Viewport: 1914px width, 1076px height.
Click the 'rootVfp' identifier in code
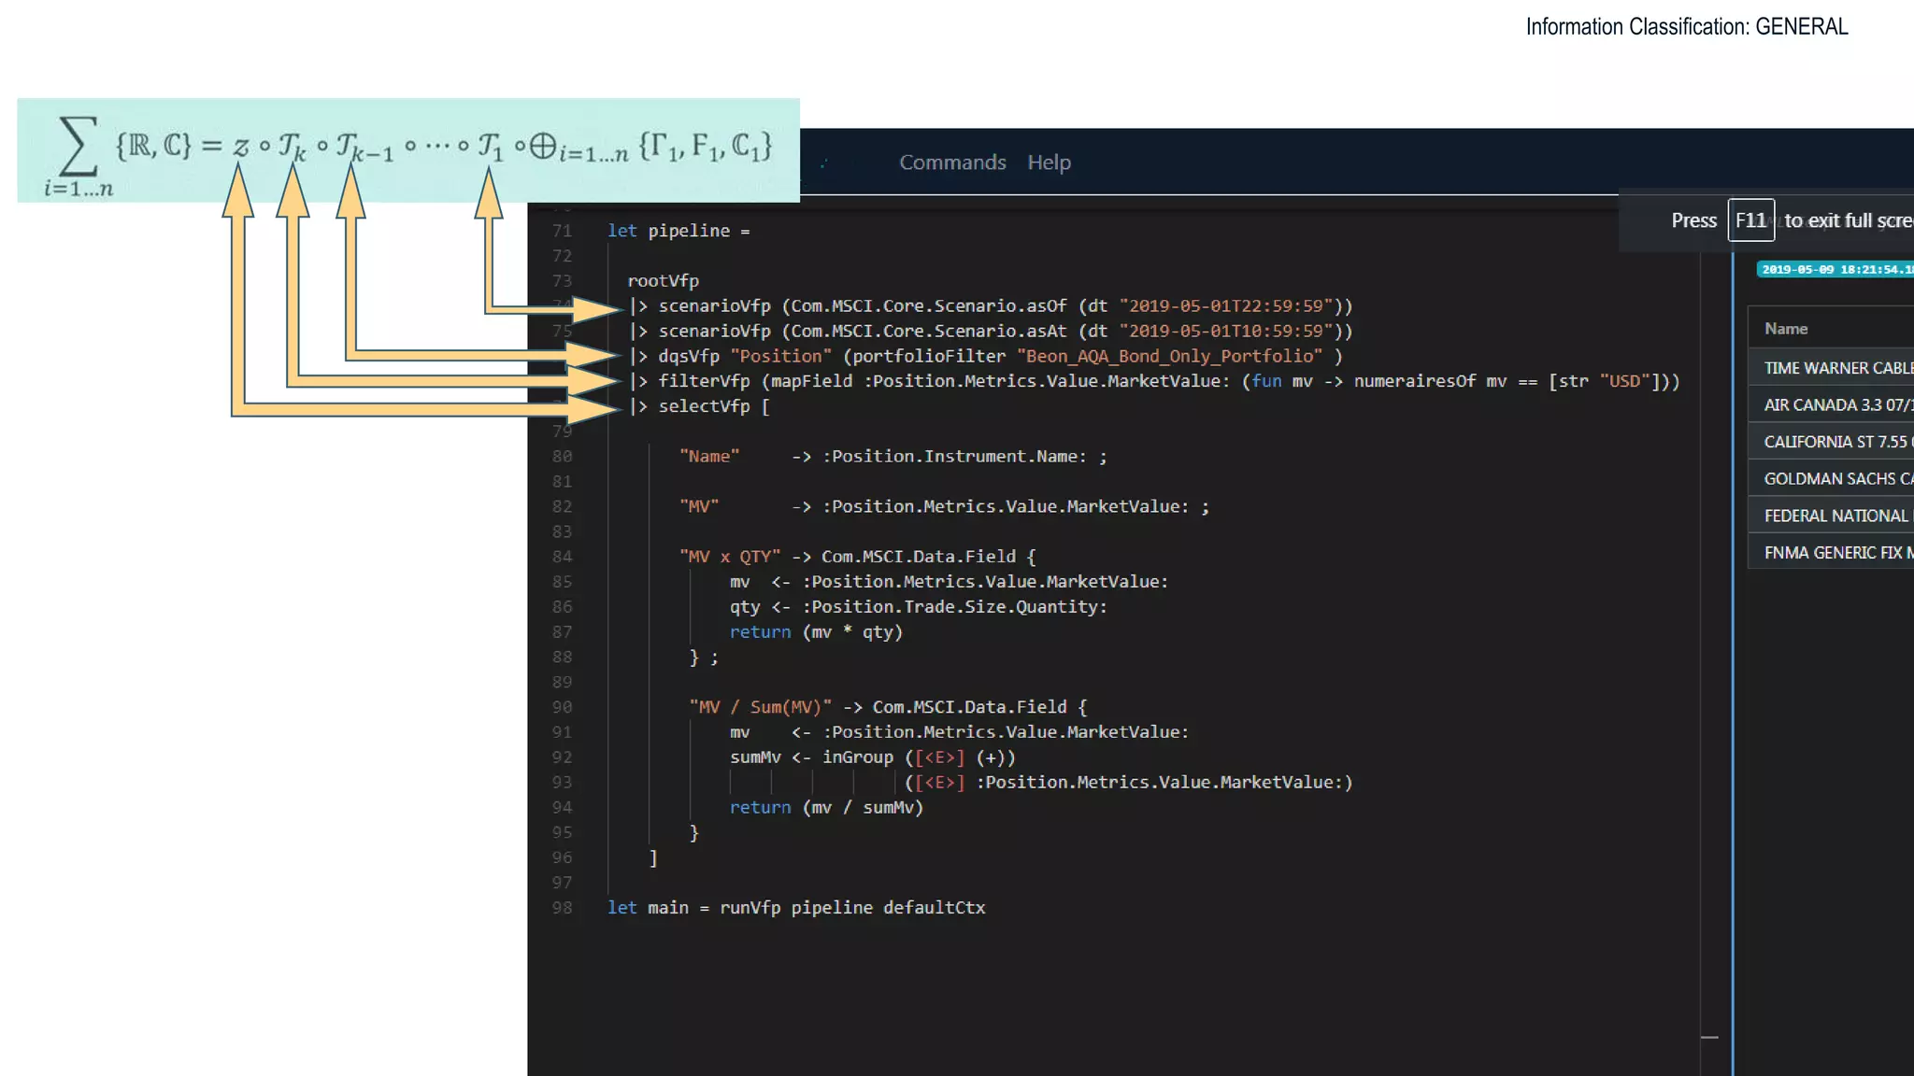(x=663, y=280)
